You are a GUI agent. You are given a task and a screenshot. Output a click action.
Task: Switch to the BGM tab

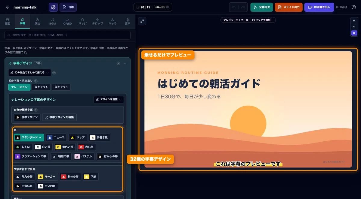53,21
